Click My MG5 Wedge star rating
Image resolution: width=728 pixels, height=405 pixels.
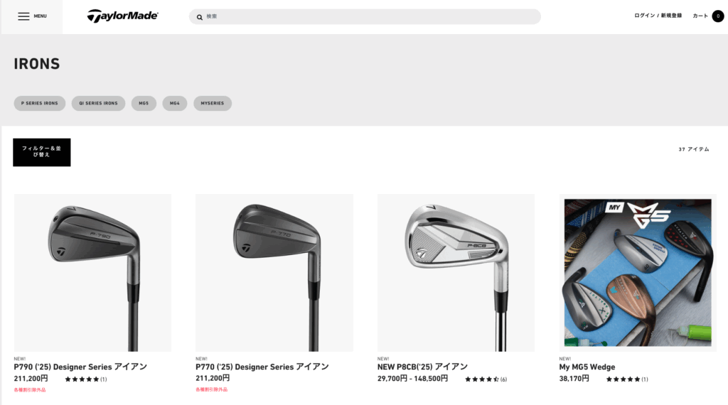point(623,379)
